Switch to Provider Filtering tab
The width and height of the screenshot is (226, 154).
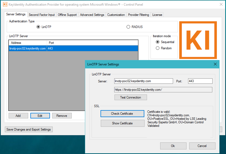coord(138,15)
